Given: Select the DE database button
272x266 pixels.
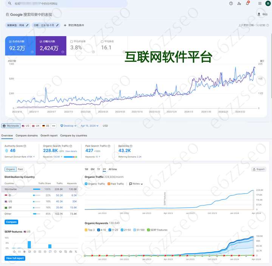Looking at the screenshot, I should pyautogui.click(x=46, y=126).
